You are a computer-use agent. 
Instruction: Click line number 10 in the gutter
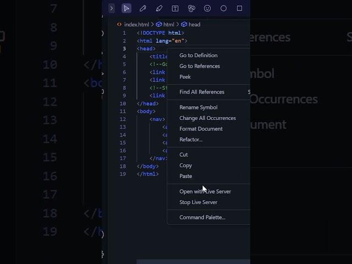click(x=123, y=104)
